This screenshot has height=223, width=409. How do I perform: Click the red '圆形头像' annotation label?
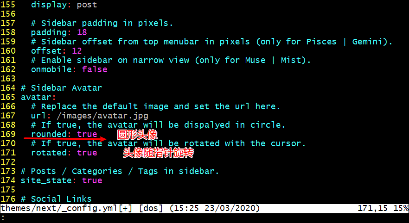click(137, 135)
